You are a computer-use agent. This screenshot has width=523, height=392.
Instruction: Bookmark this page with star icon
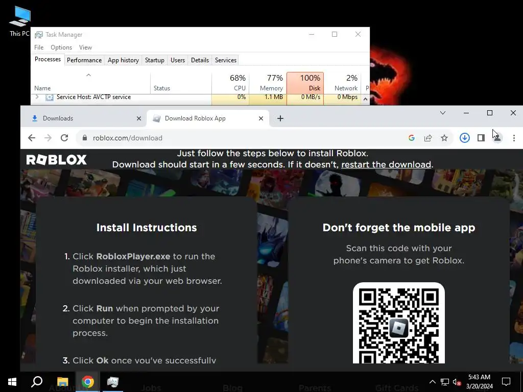(444, 138)
